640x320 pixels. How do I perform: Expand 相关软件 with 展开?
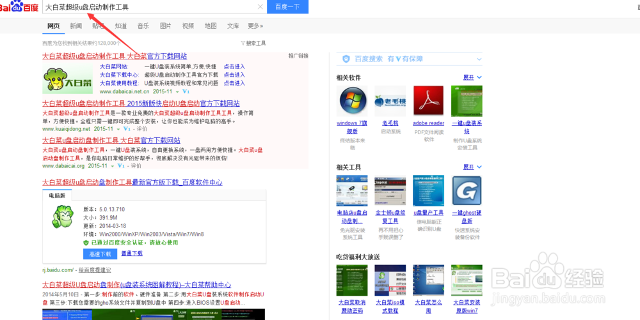473,77
